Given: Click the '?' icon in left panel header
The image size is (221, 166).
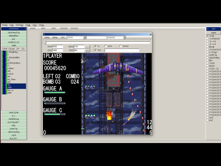Looking at the screenshot, I should tap(25, 29).
